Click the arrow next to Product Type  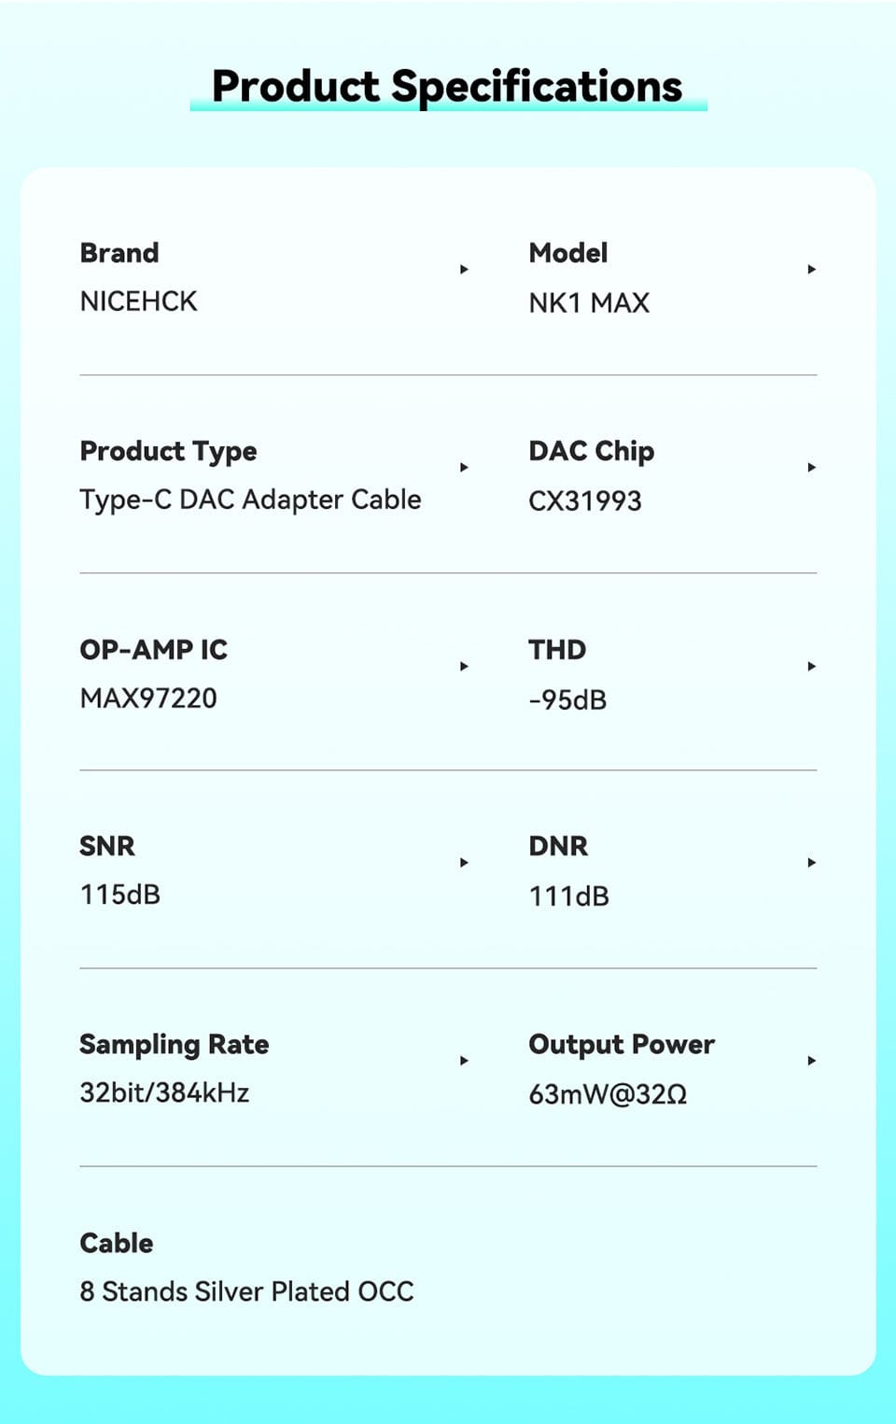pyautogui.click(x=464, y=467)
